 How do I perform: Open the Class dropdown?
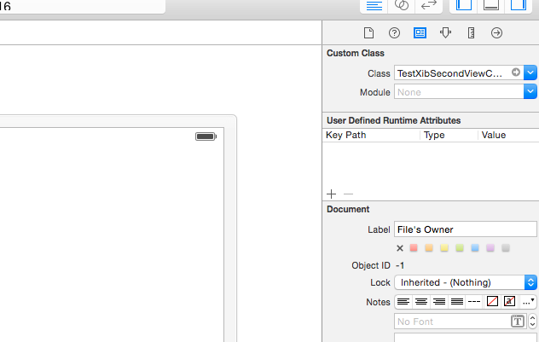pyautogui.click(x=530, y=72)
